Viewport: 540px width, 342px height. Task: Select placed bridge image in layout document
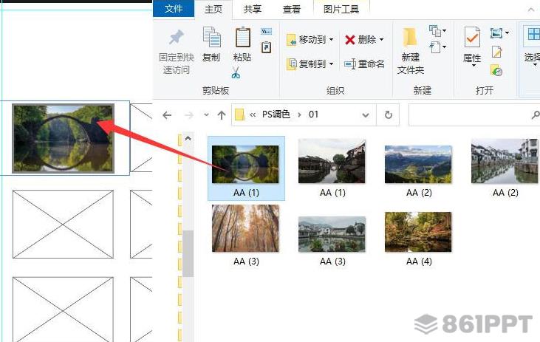(63, 138)
